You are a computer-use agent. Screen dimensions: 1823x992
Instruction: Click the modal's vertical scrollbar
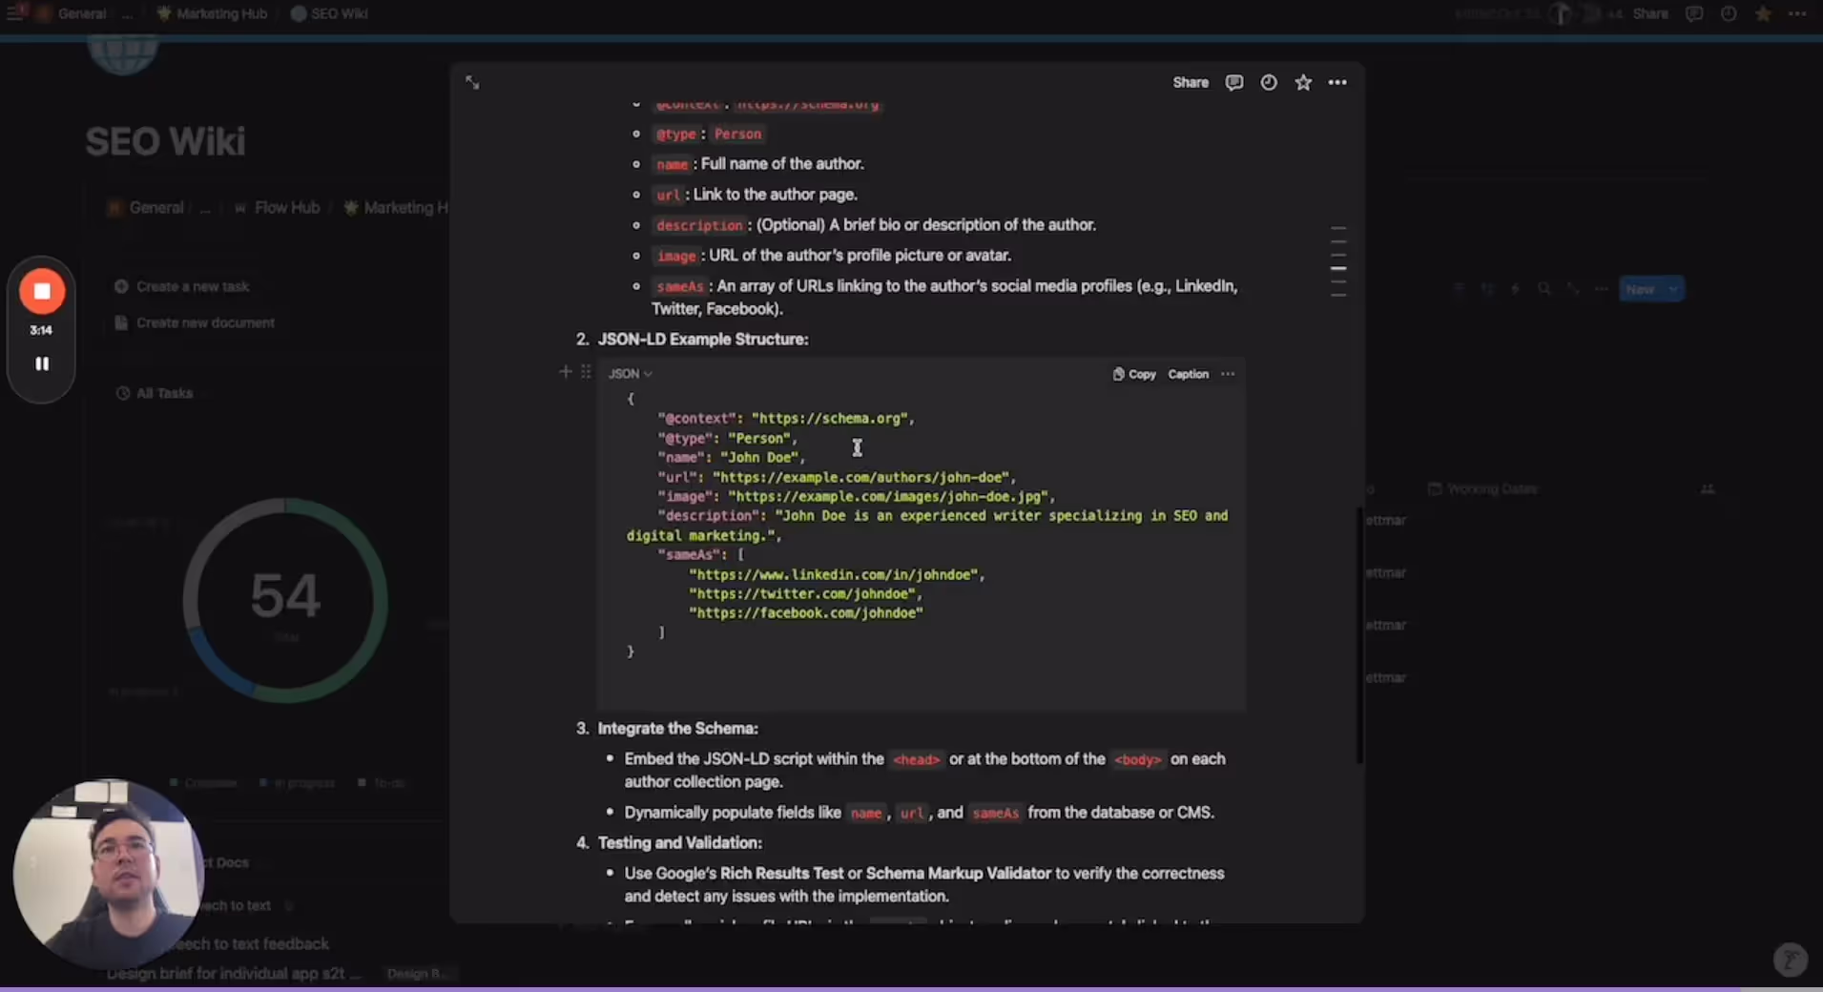(1359, 634)
